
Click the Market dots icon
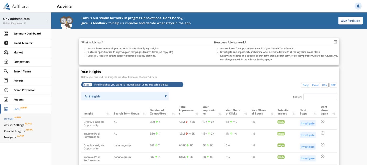[x=6, y=52]
